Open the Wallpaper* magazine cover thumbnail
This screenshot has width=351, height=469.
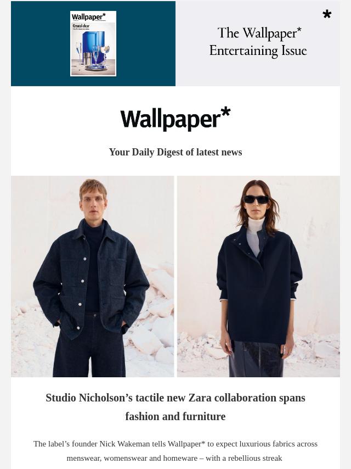pos(93,44)
